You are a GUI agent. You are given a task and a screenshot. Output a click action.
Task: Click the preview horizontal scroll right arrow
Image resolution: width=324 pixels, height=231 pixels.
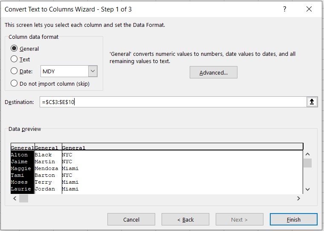tap(298, 199)
